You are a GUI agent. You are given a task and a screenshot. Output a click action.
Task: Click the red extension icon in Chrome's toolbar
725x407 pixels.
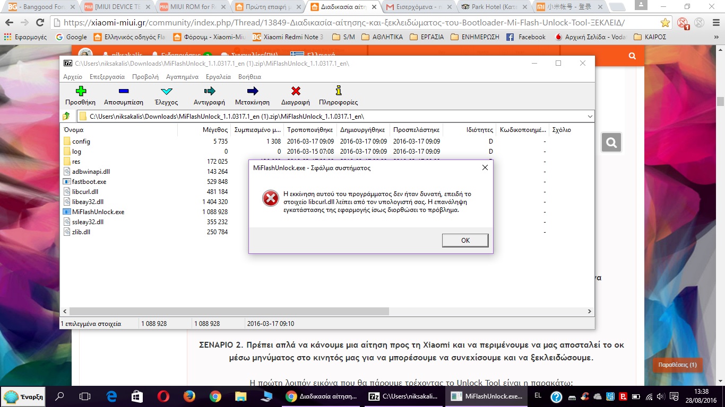(x=683, y=23)
